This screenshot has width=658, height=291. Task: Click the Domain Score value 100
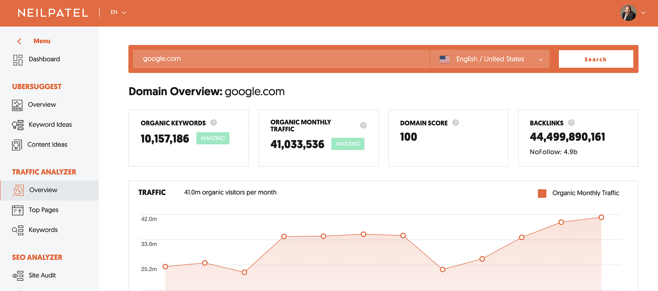click(408, 137)
